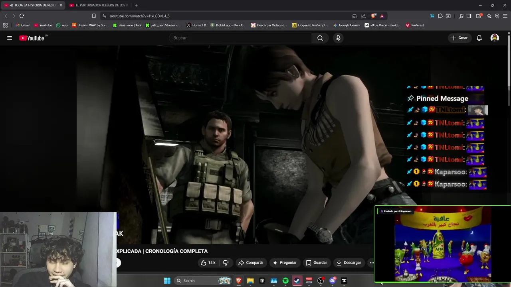Open Spotify from the taskbar
The height and width of the screenshot is (287, 511).
point(285,281)
